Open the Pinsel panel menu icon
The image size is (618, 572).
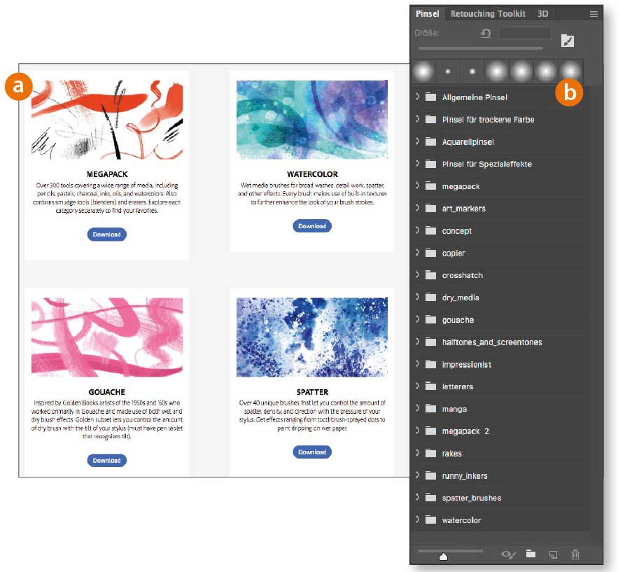tap(594, 14)
